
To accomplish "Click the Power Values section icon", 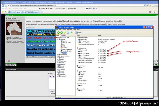I will coord(78,89).
